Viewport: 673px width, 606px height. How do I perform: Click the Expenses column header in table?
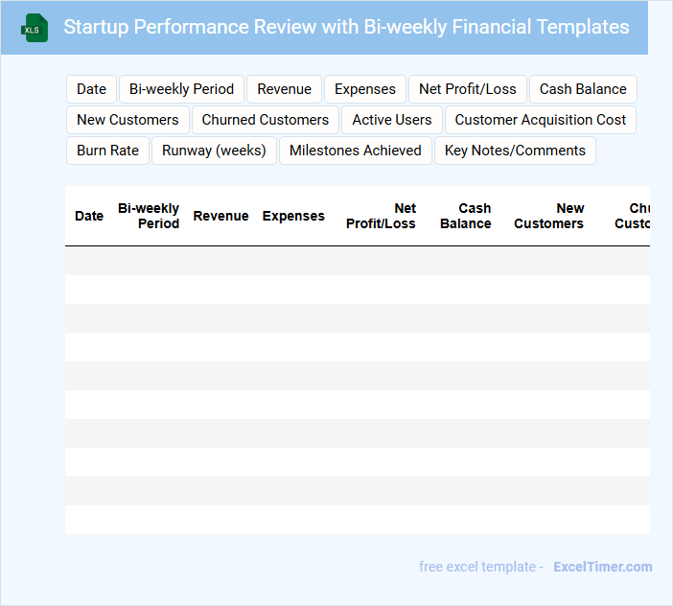[x=293, y=216]
